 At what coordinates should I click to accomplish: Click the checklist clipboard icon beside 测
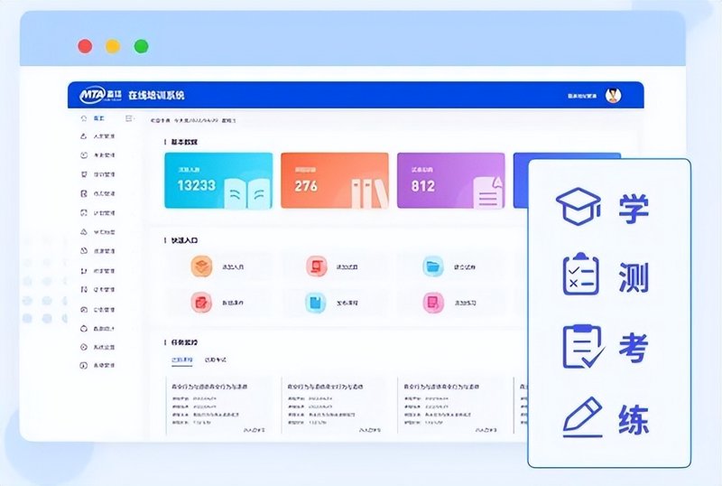pos(581,274)
